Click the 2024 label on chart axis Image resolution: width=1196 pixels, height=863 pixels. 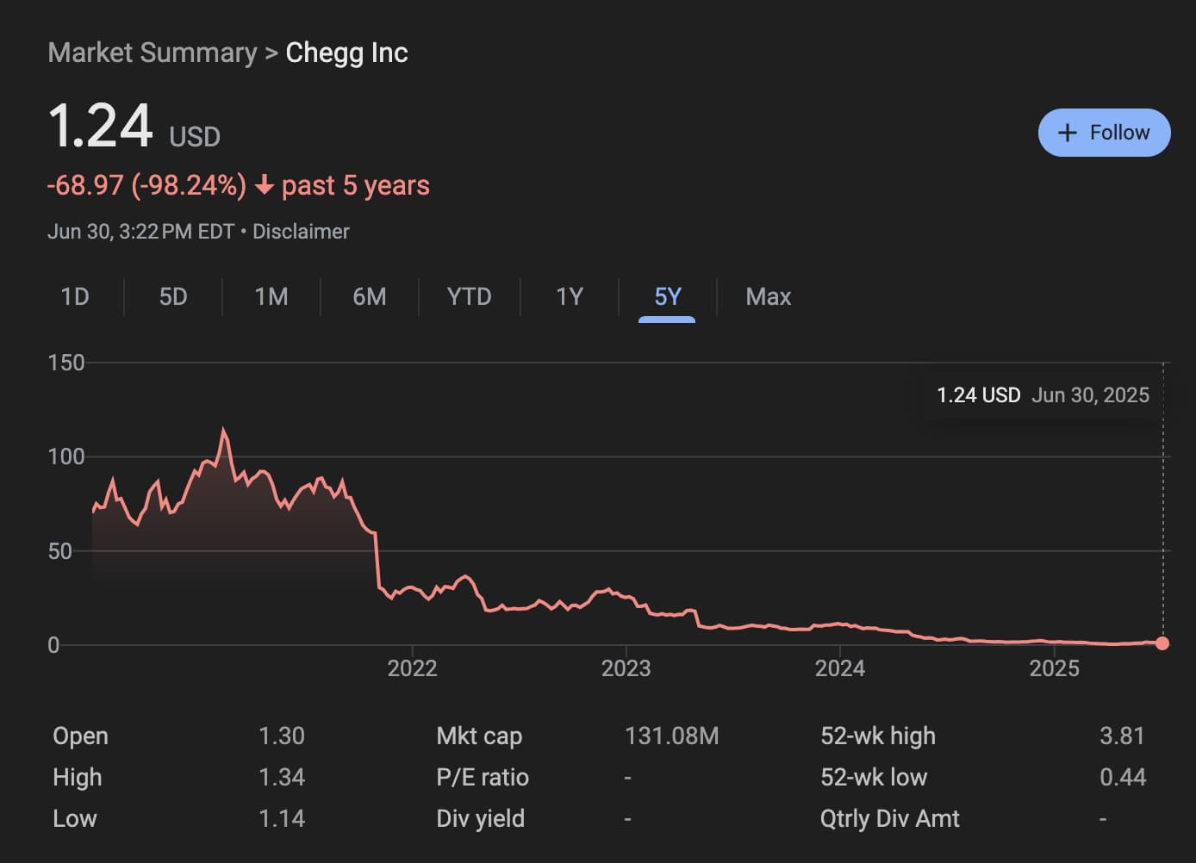coord(840,668)
